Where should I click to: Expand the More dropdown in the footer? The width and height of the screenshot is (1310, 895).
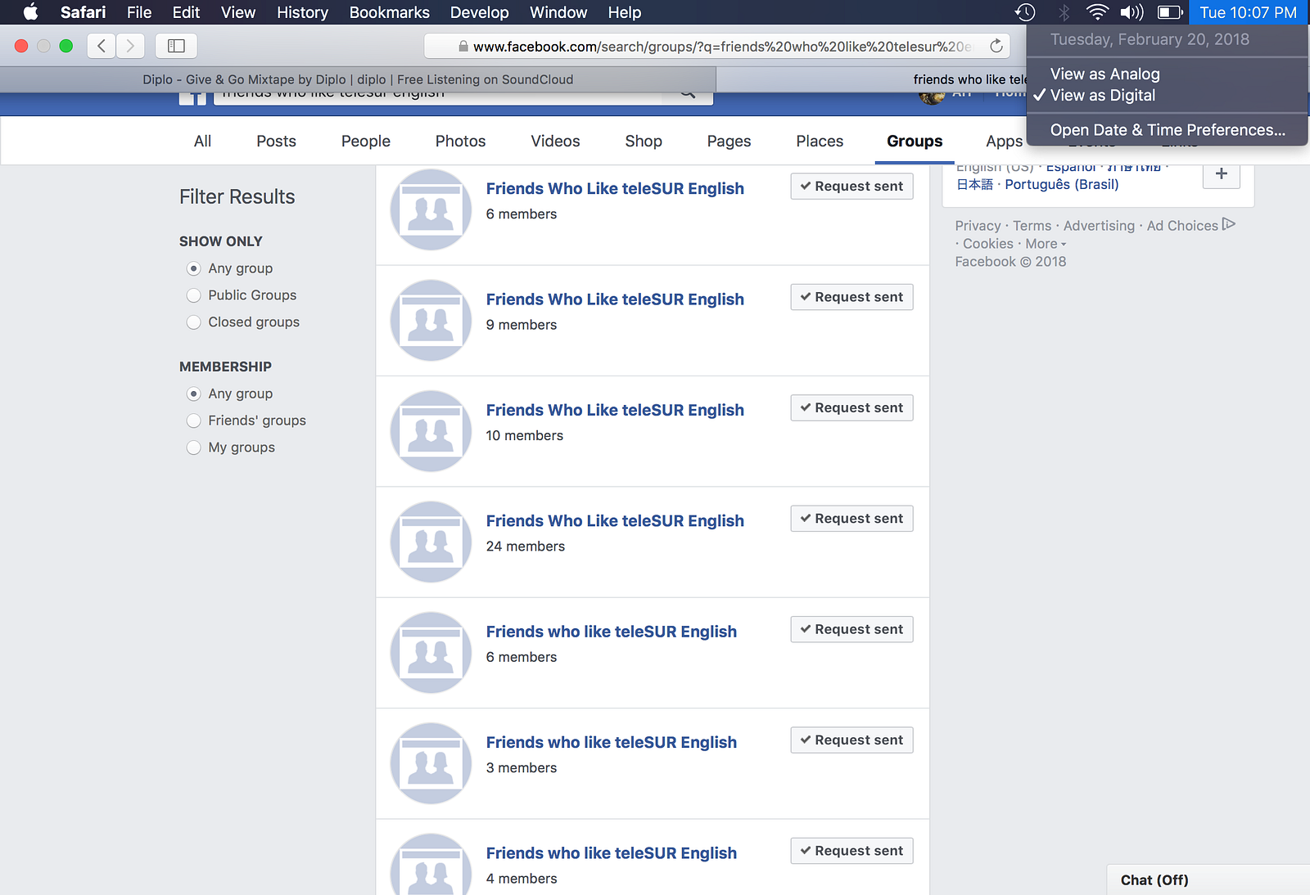point(1046,244)
